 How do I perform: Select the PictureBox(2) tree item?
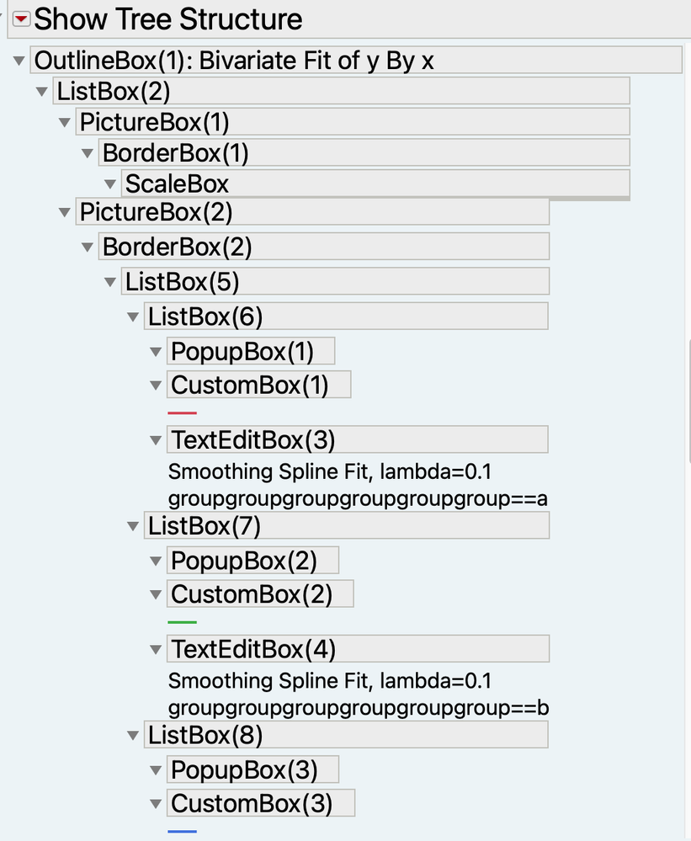click(x=312, y=212)
